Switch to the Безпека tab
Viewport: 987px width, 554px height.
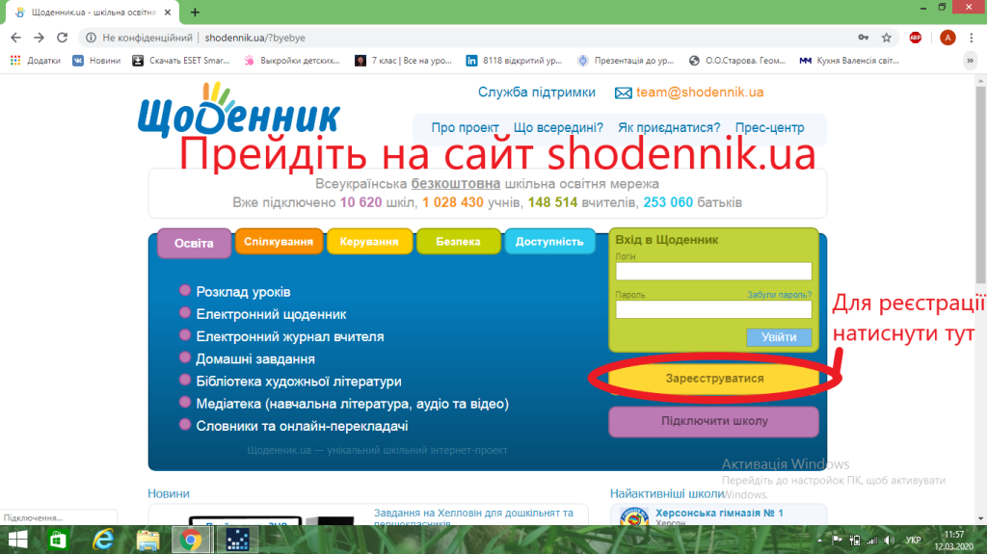(458, 242)
